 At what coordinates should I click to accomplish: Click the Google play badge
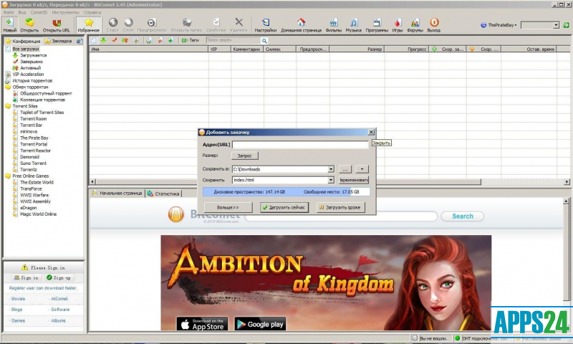(260, 324)
